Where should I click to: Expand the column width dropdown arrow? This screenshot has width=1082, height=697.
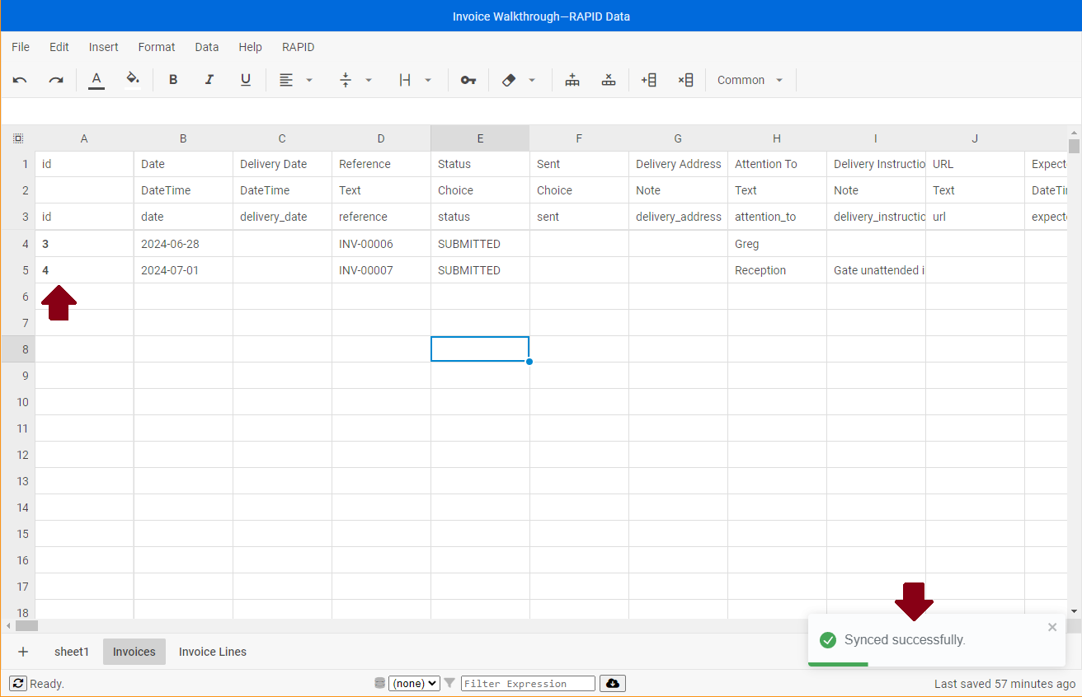428,80
